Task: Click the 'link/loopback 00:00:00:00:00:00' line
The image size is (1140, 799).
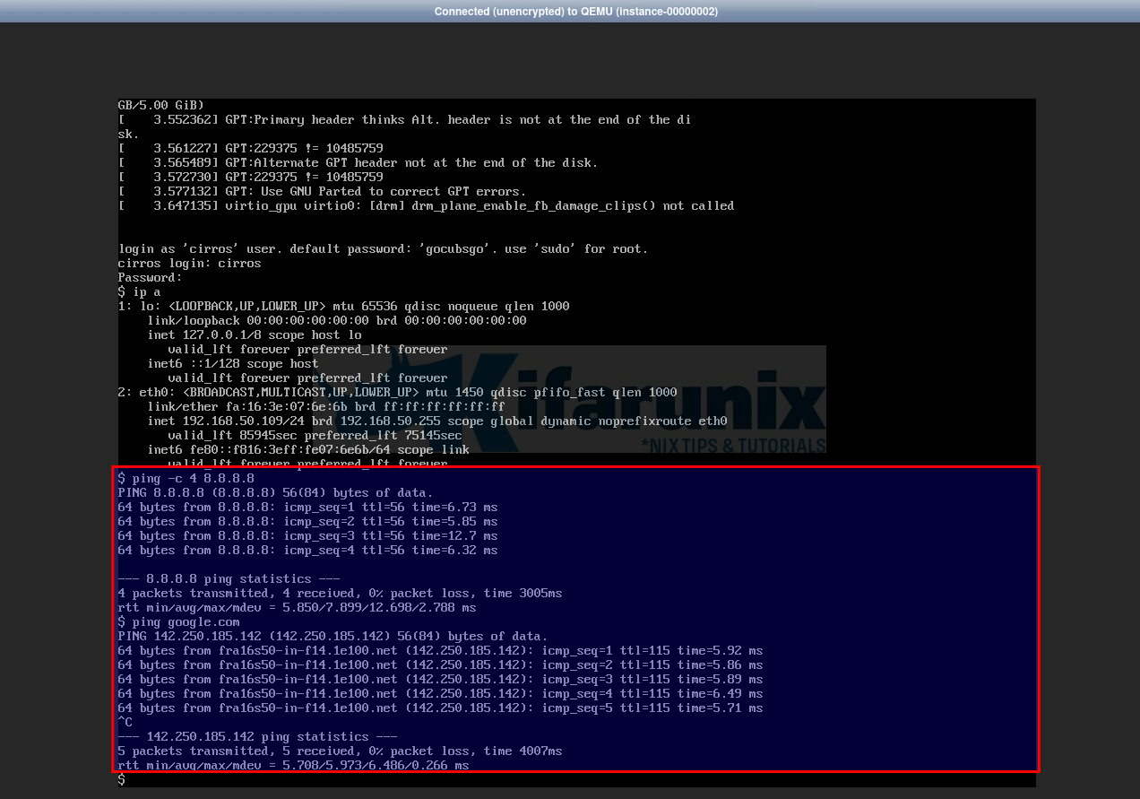Action: (x=337, y=321)
